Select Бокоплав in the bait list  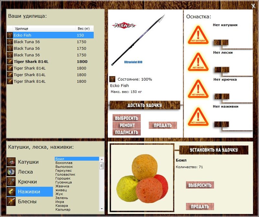[x=77, y=163]
